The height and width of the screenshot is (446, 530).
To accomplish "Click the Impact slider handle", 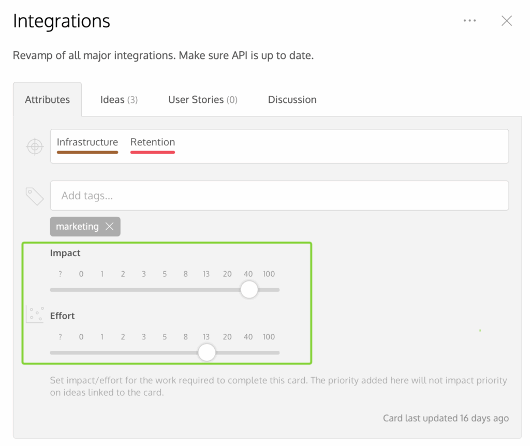I will [249, 290].
